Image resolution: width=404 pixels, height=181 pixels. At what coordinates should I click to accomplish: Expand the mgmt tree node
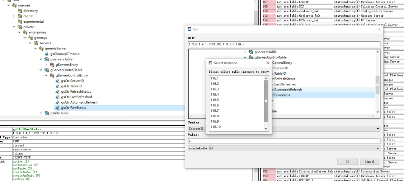14,16
